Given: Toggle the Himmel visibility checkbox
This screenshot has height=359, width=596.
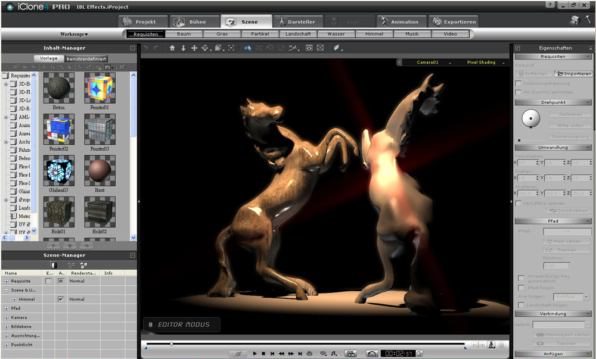Looking at the screenshot, I should [x=61, y=299].
